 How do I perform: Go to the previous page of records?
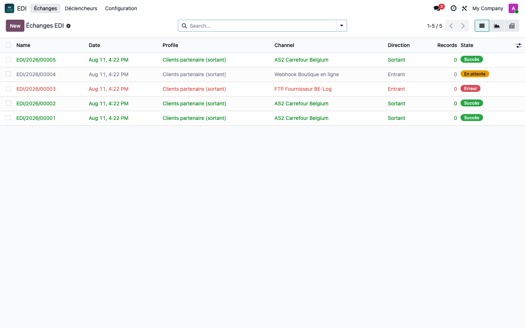click(451, 26)
